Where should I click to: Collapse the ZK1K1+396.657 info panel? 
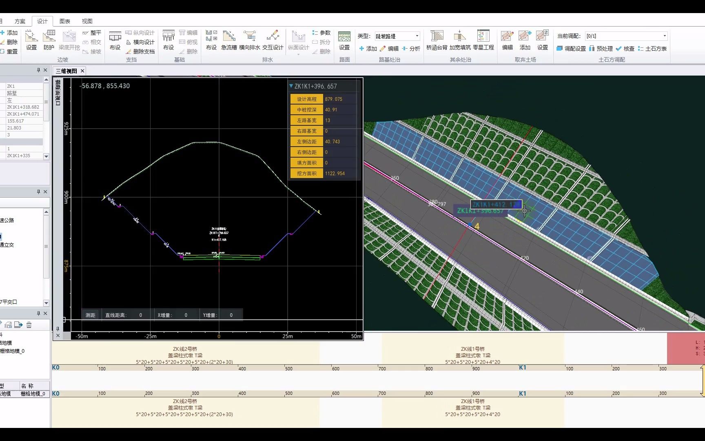point(292,86)
